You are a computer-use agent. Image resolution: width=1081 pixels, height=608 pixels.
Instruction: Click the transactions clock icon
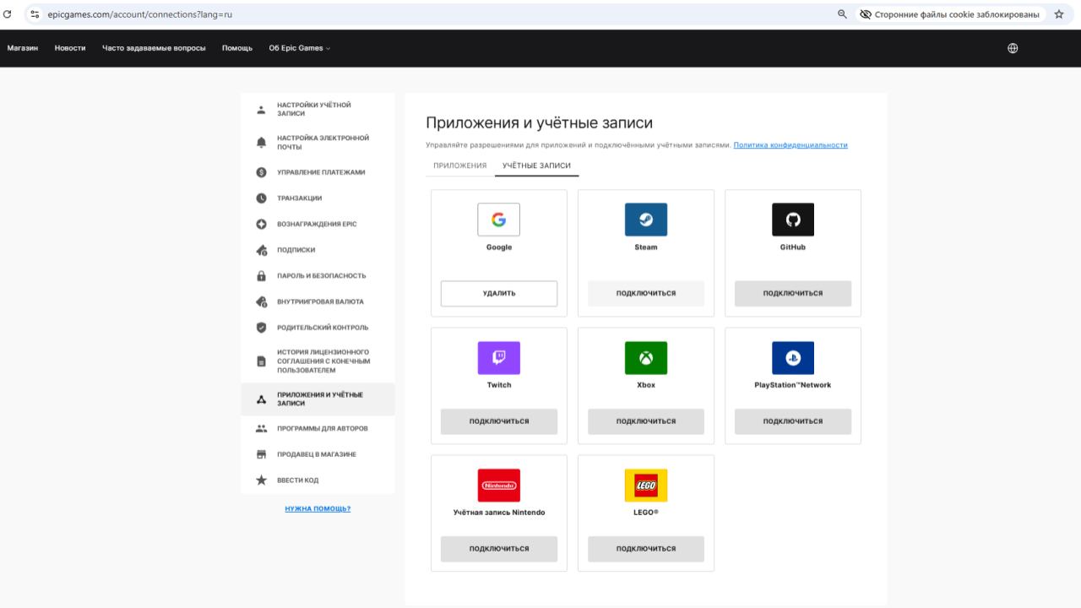tap(261, 198)
